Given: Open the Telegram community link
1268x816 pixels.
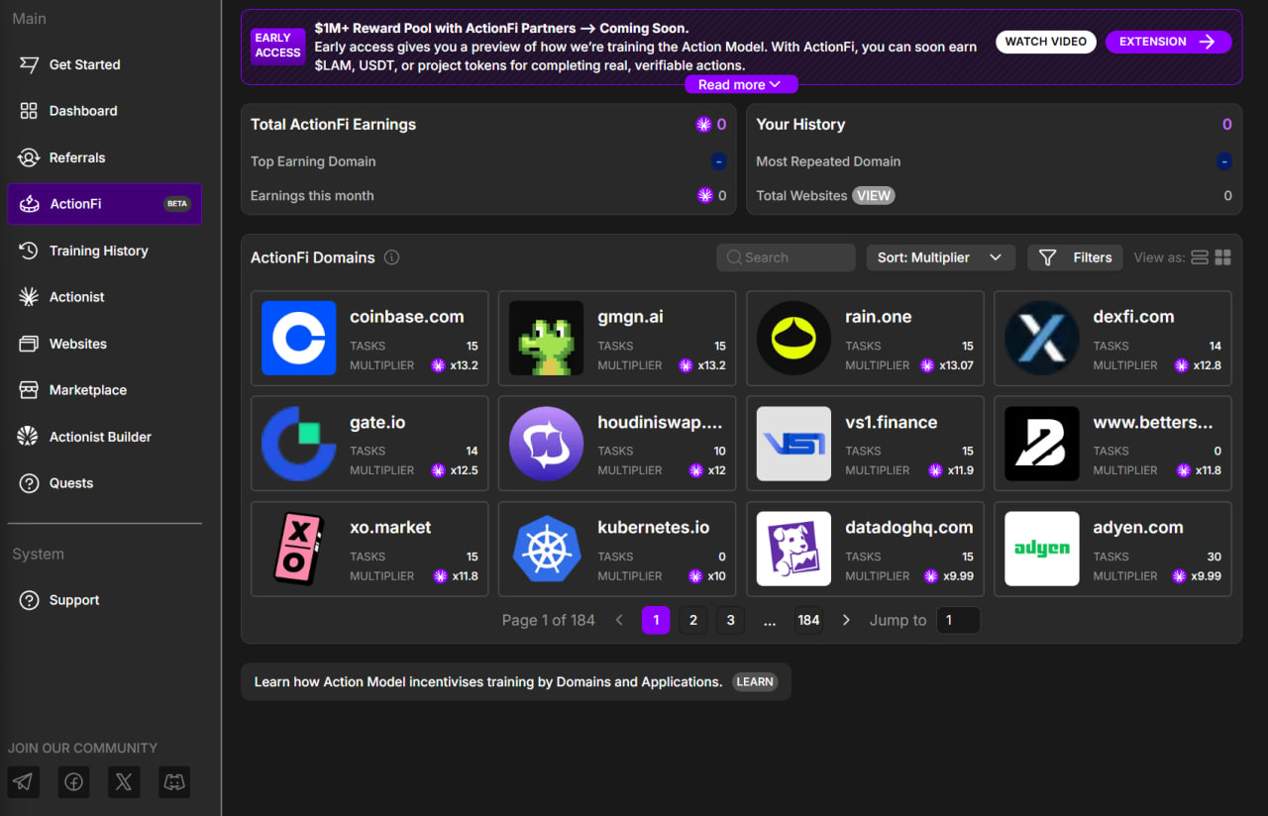Looking at the screenshot, I should coord(24,782).
